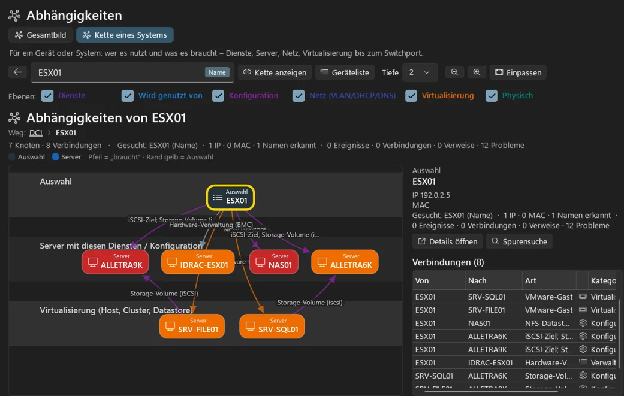The width and height of the screenshot is (624, 396).
Task: Click the list icon in IDRAC-ESX01 connection row
Action: pos(583,362)
